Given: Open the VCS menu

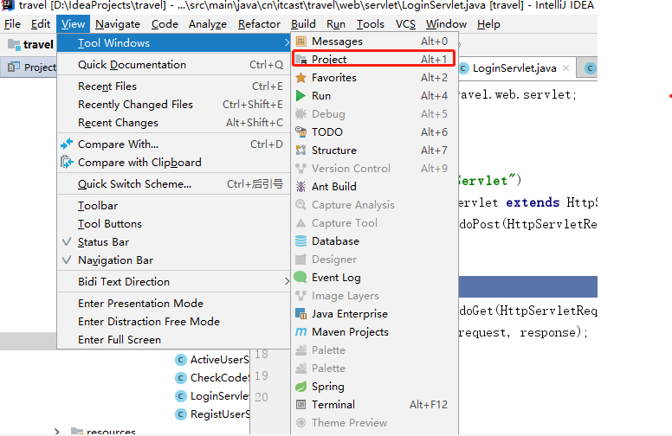Looking at the screenshot, I should pos(405,24).
